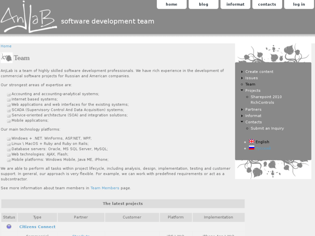Open the contacts tab
This screenshot has width=315, height=236.
coord(267,4)
